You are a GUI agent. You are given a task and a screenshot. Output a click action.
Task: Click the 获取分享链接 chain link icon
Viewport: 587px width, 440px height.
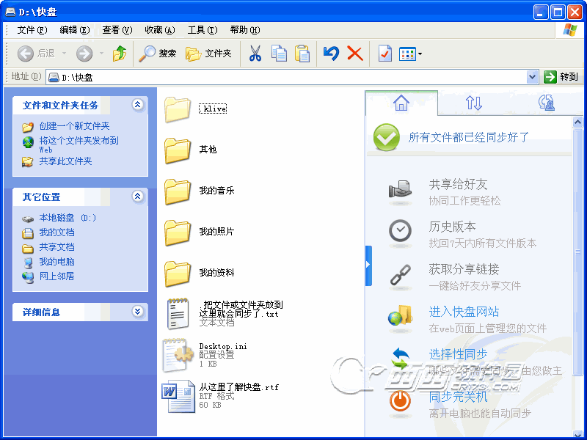pos(400,275)
